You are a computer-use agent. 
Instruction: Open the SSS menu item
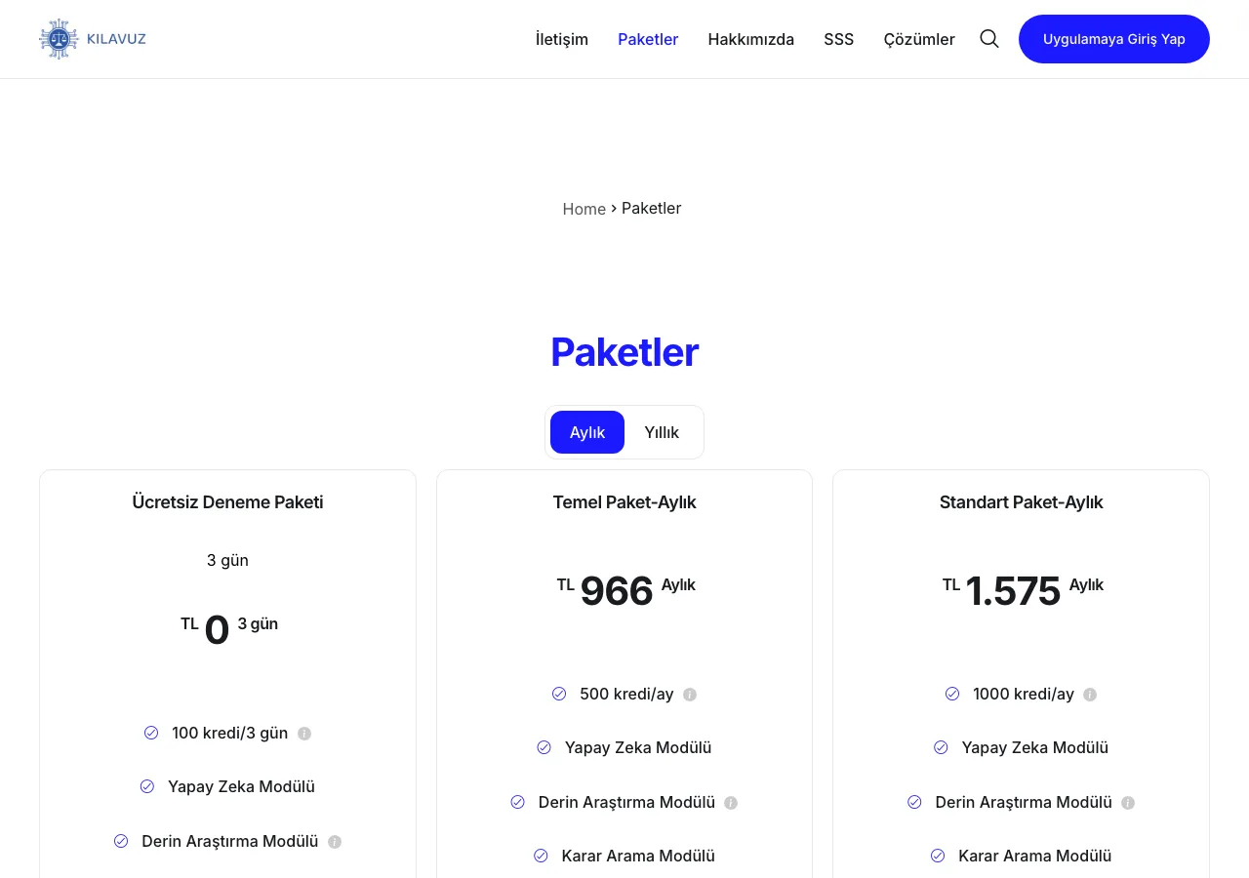(x=839, y=39)
